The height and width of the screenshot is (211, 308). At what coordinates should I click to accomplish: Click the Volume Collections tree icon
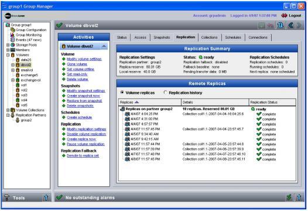[13, 110]
